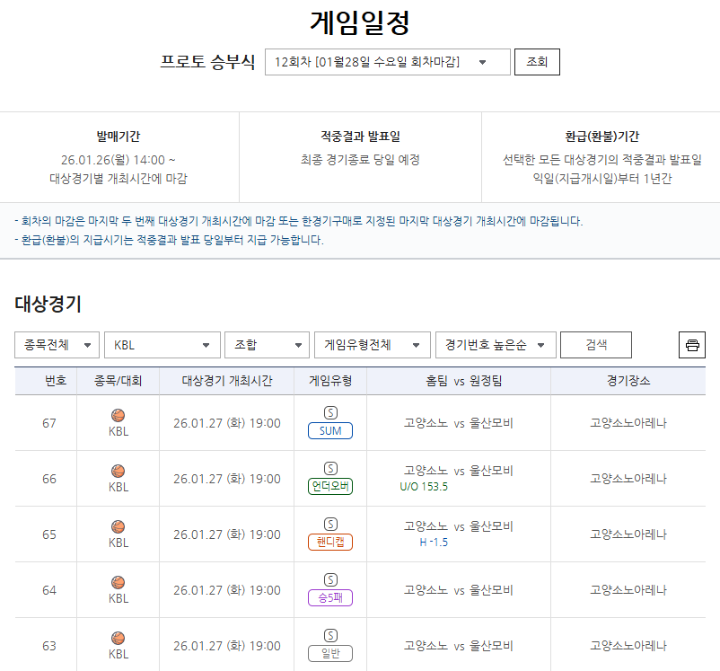This screenshot has height=671, width=720.
Task: Select the basketball icon next to game 65
Action: (117, 528)
